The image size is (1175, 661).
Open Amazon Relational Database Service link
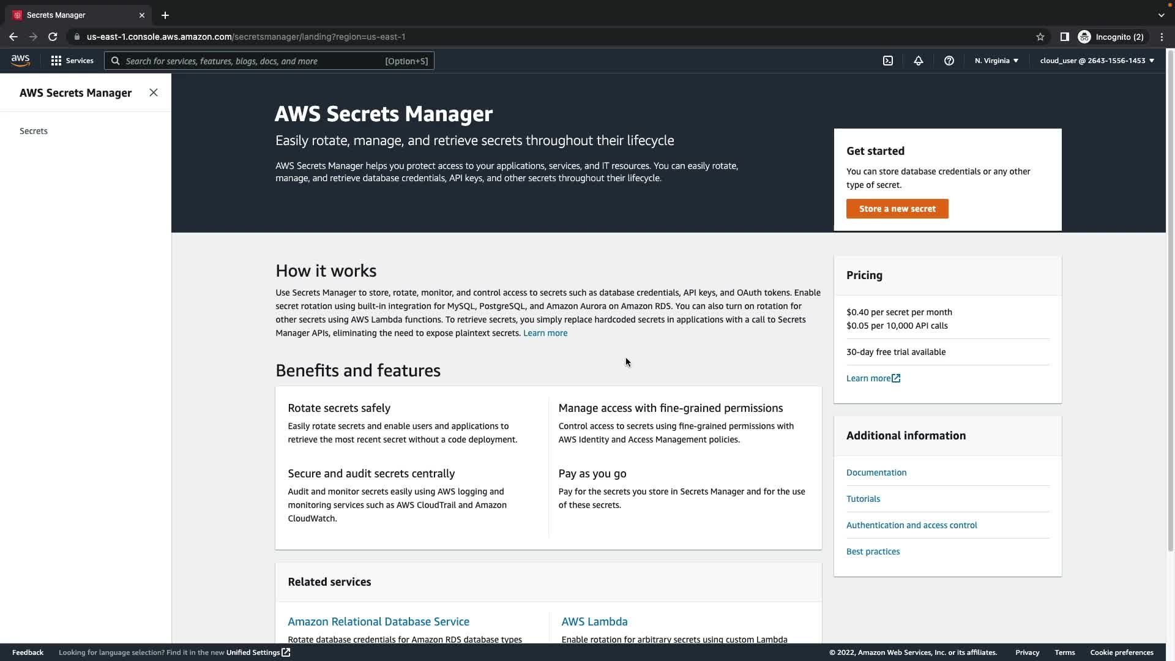[378, 621]
